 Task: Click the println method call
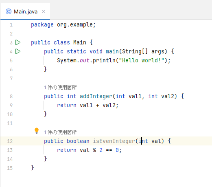(x=104, y=60)
